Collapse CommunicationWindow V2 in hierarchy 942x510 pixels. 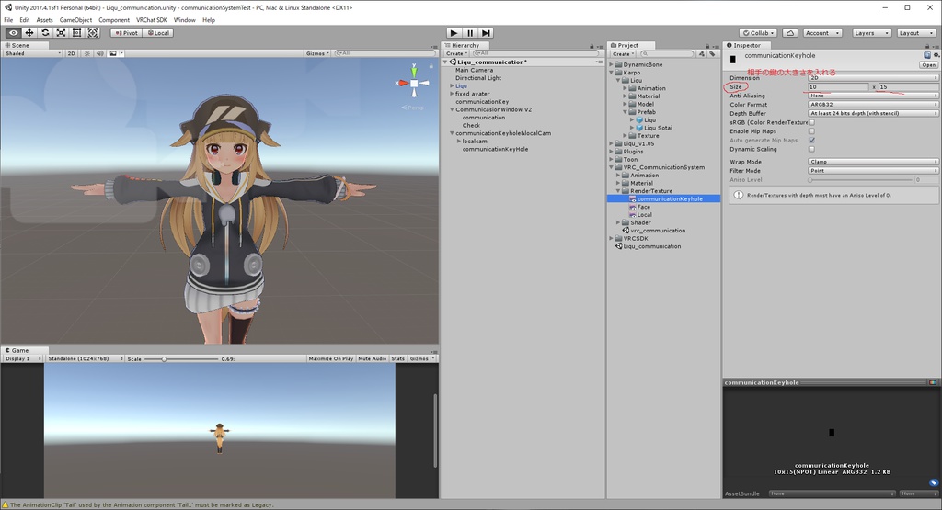click(452, 109)
